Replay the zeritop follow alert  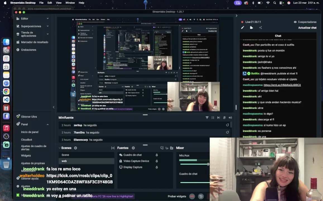(227, 125)
